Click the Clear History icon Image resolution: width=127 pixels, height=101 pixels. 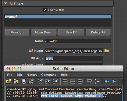[41, 81]
